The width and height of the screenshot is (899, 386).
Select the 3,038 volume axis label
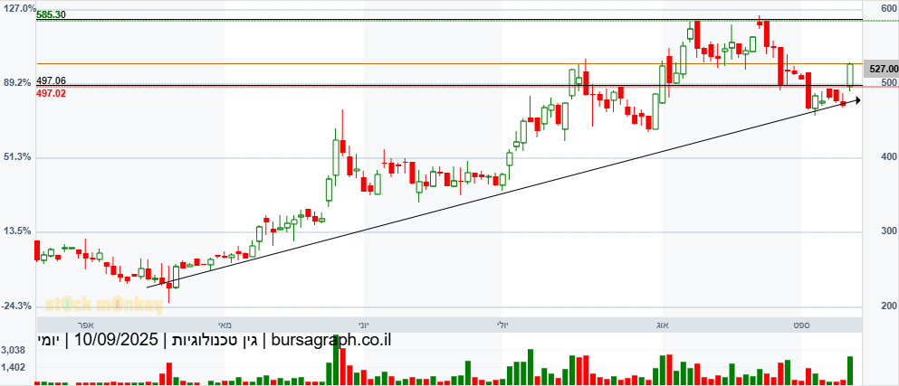[x=14, y=351]
